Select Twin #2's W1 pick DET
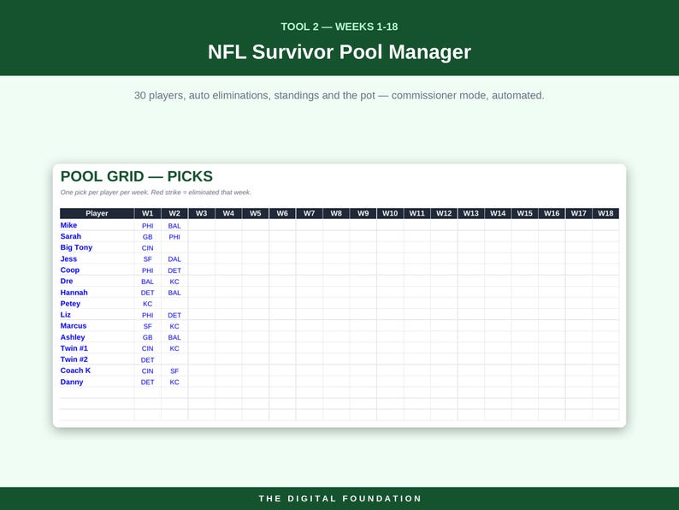Image resolution: width=679 pixels, height=510 pixels. (x=148, y=360)
